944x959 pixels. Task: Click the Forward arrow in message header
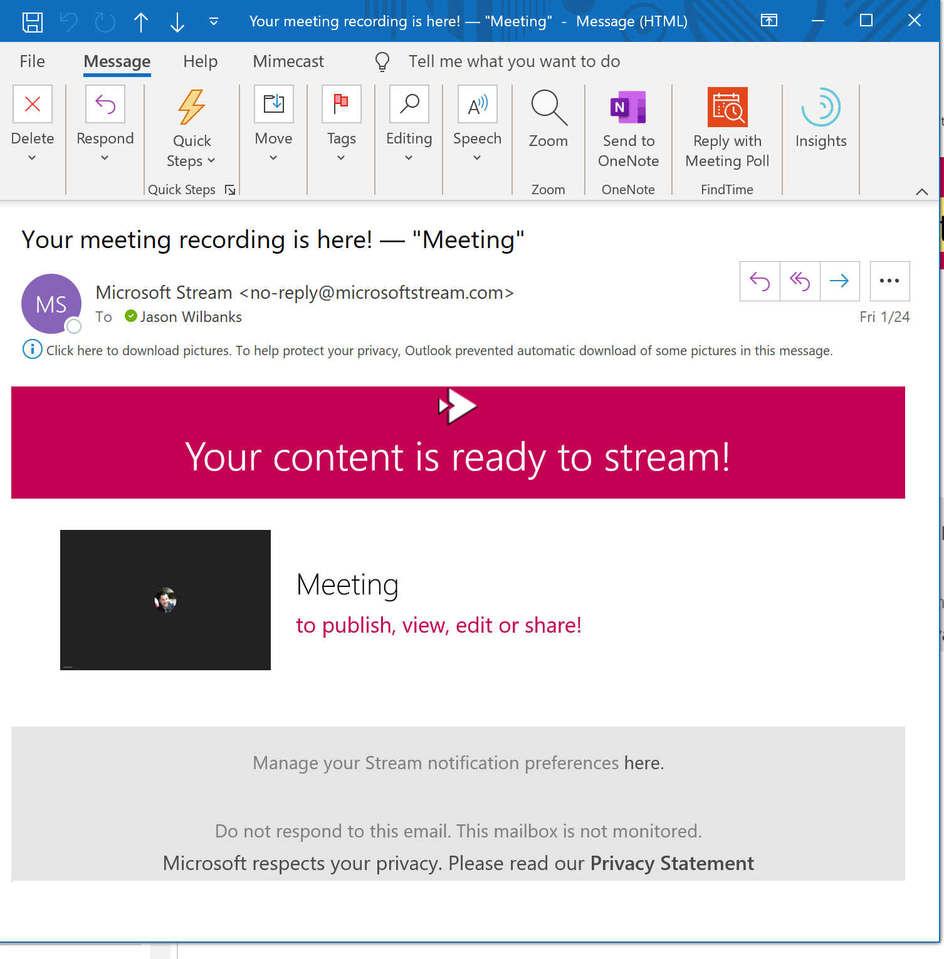coord(839,281)
